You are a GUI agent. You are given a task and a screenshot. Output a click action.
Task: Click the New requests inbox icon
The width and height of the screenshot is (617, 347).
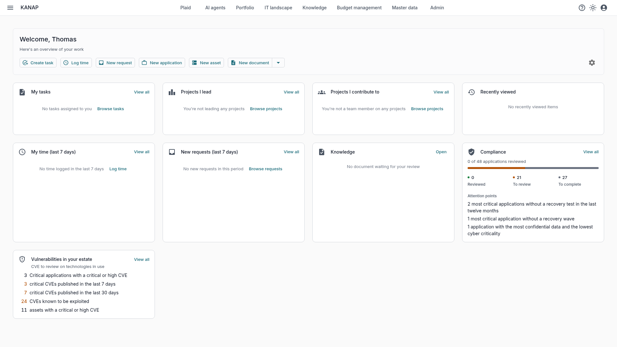click(x=172, y=152)
